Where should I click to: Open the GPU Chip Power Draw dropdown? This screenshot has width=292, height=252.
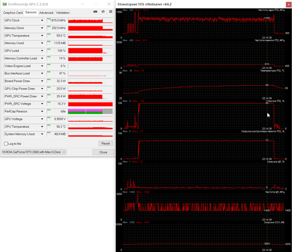point(42,89)
